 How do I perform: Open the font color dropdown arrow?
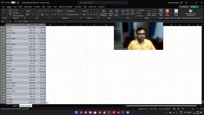(x=49, y=14)
